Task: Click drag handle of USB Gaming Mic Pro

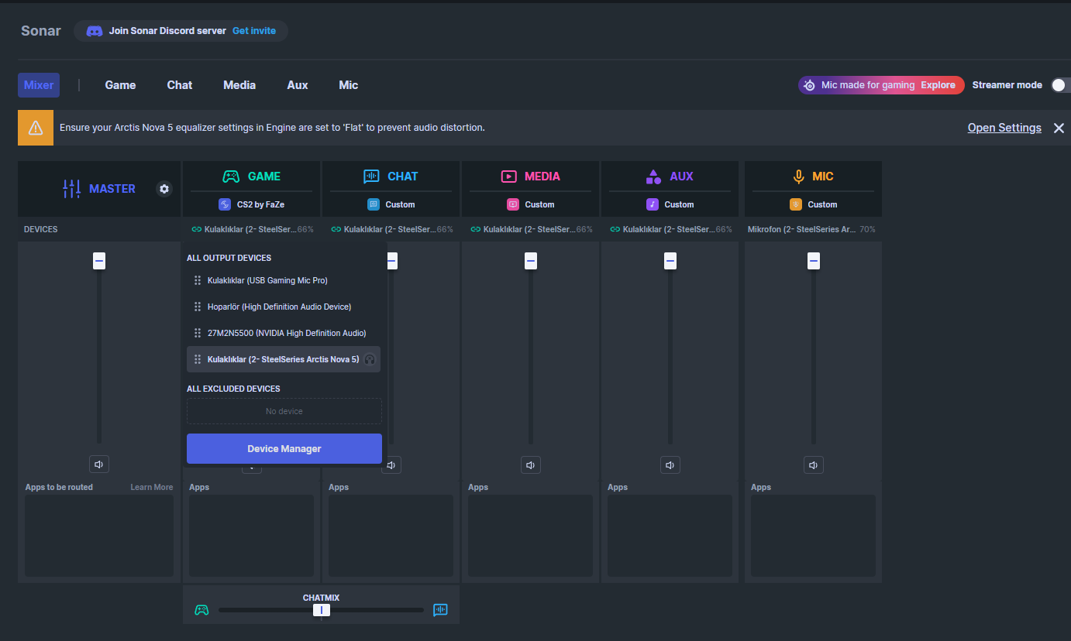Action: pyautogui.click(x=198, y=280)
